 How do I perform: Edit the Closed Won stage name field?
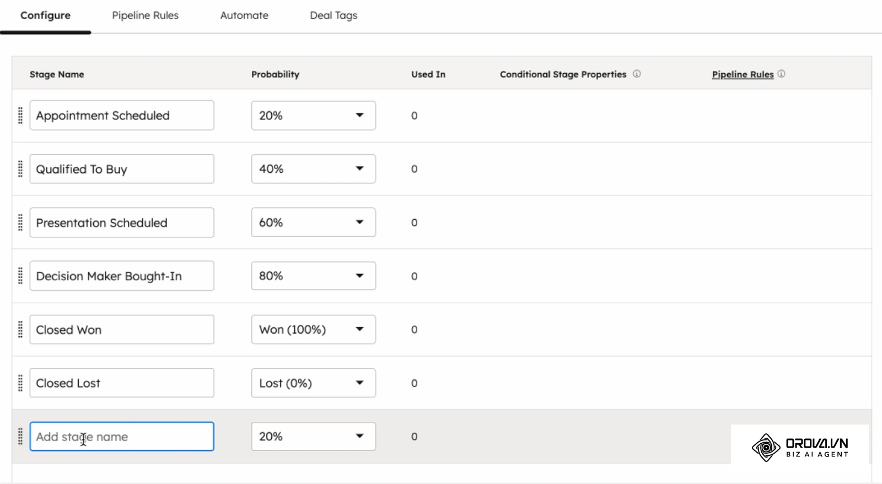point(122,329)
